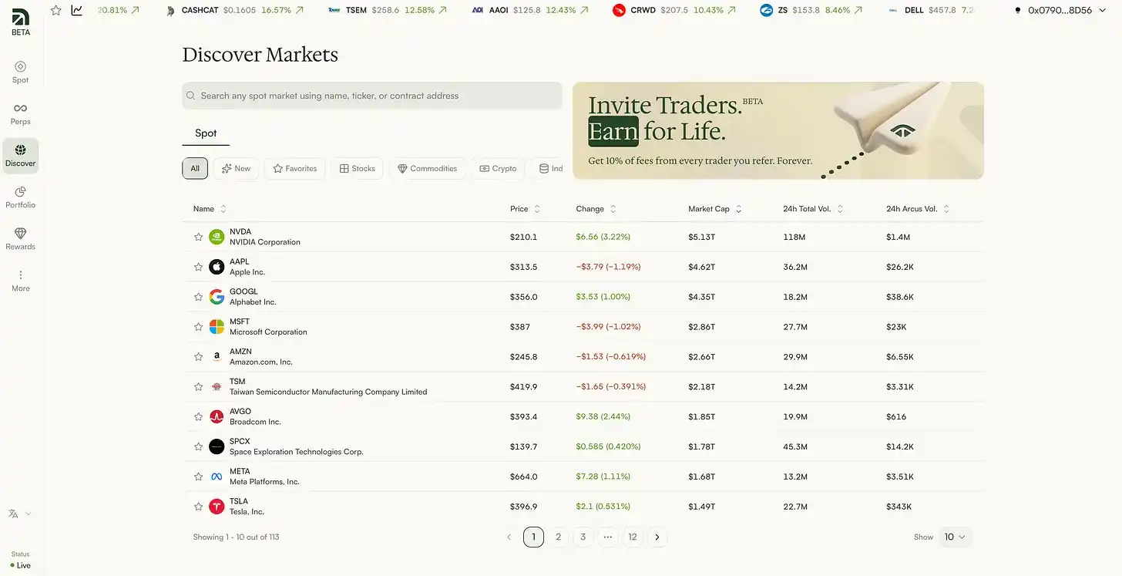Select the All filter

(195, 168)
